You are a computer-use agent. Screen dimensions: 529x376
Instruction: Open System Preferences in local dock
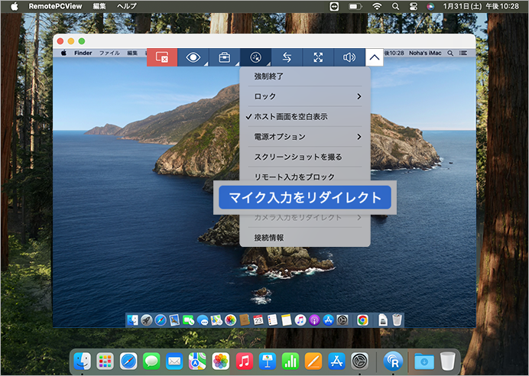pos(359,361)
